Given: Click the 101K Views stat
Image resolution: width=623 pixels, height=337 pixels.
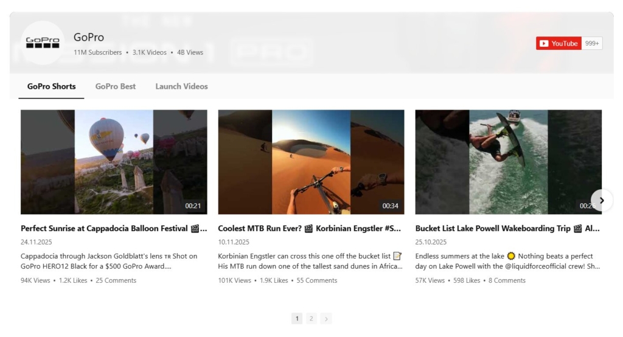Looking at the screenshot, I should click(x=234, y=280).
